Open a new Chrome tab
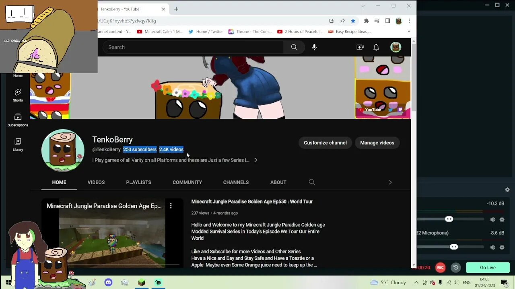515x289 pixels. 176,9
